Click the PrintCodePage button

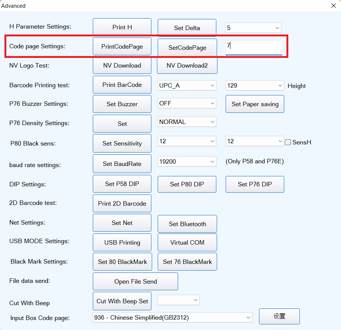(122, 47)
